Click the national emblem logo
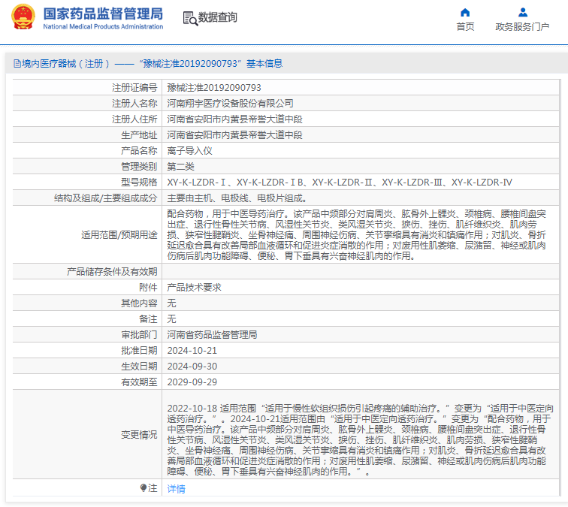Screen dimensions: 568x507 pyautogui.click(x=23, y=17)
